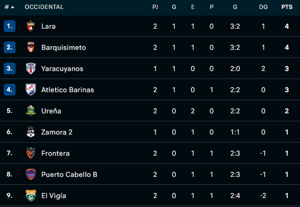Click the Ureña team crest
Viewport: 300px width, 207px height.
point(31,111)
